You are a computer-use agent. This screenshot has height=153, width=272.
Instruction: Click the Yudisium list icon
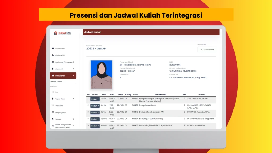click(x=53, y=105)
